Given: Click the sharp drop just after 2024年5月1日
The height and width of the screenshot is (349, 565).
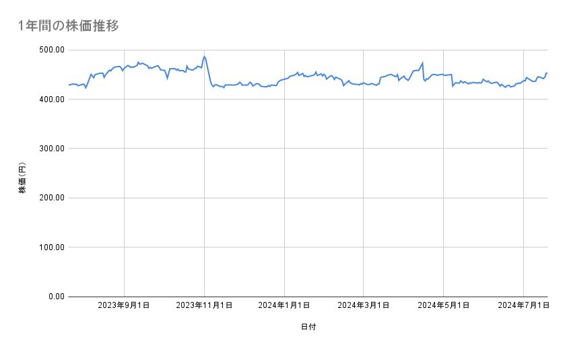Looking at the screenshot, I should [x=453, y=86].
